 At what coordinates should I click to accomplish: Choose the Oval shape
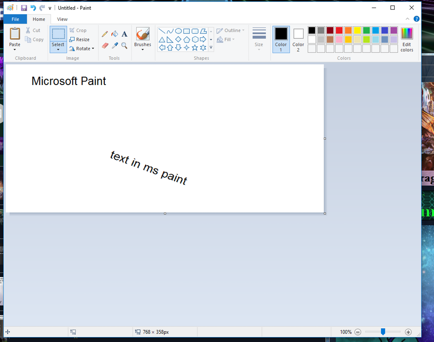[x=179, y=31]
